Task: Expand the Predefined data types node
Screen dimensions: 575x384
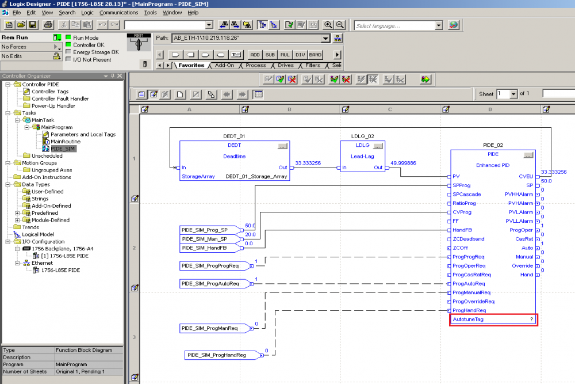Action: click(17, 213)
